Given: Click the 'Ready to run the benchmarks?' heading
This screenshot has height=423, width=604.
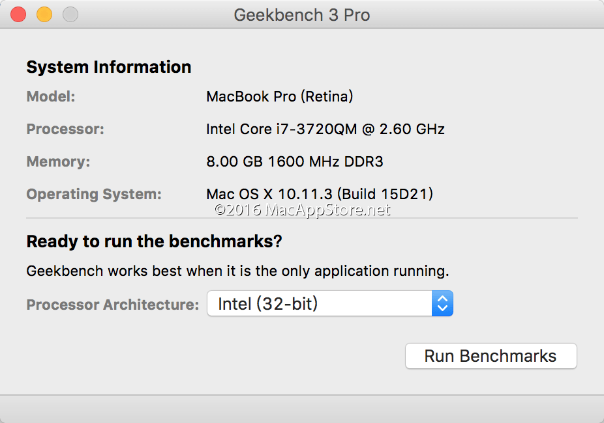Looking at the screenshot, I should point(154,241).
